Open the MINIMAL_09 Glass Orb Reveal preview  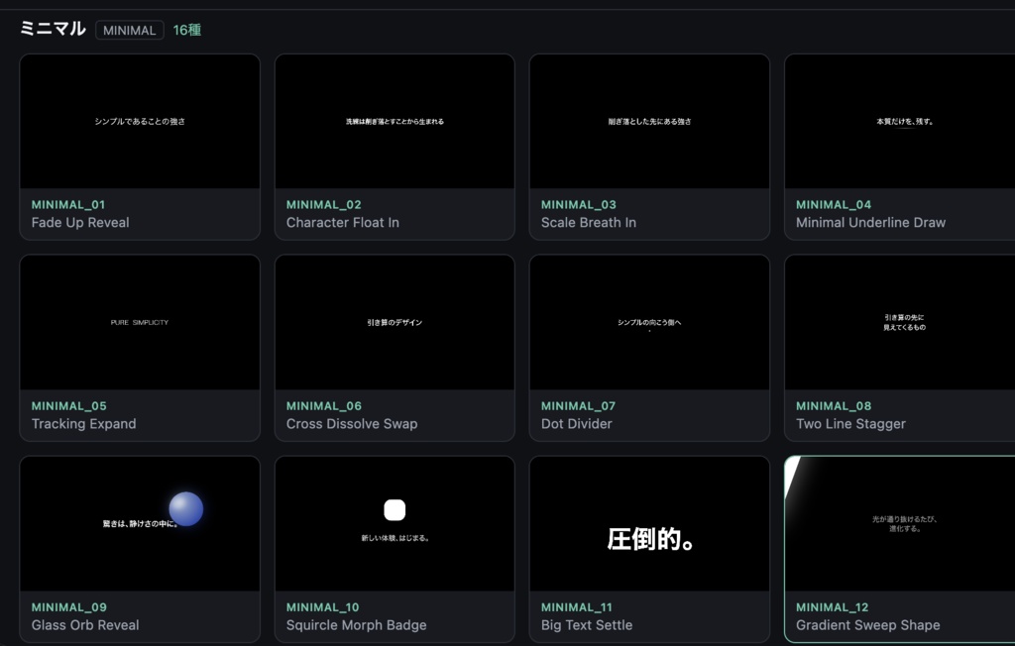(140, 524)
